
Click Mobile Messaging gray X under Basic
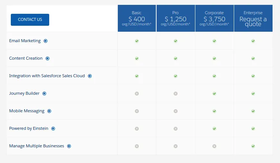pos(137,111)
